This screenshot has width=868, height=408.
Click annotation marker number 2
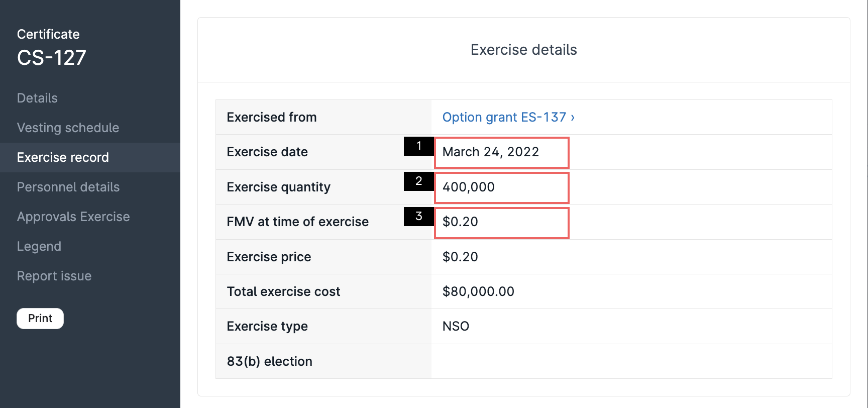pos(418,181)
